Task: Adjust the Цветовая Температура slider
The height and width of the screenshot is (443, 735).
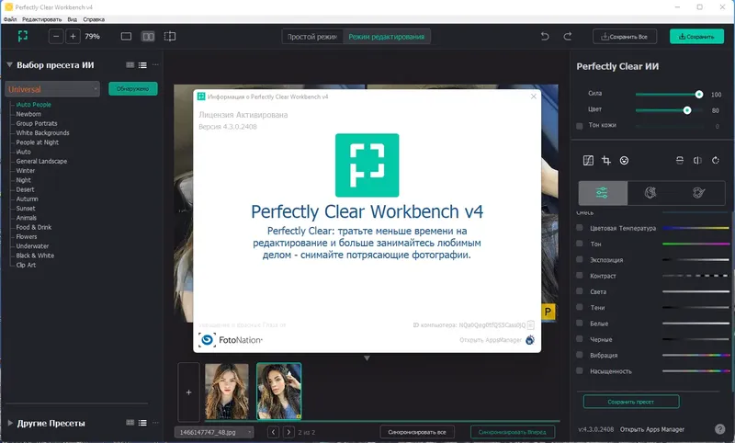Action: (x=695, y=228)
